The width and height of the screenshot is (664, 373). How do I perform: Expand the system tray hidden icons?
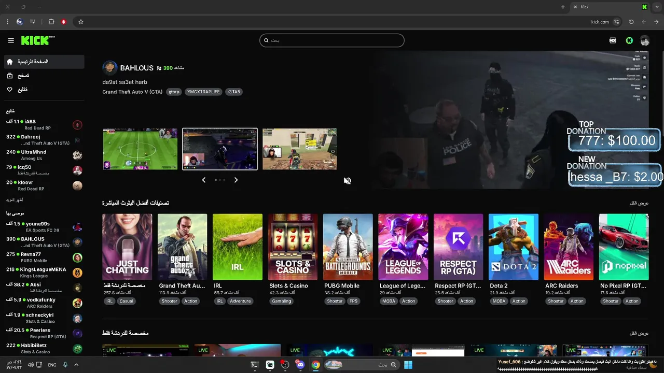pyautogui.click(x=76, y=365)
